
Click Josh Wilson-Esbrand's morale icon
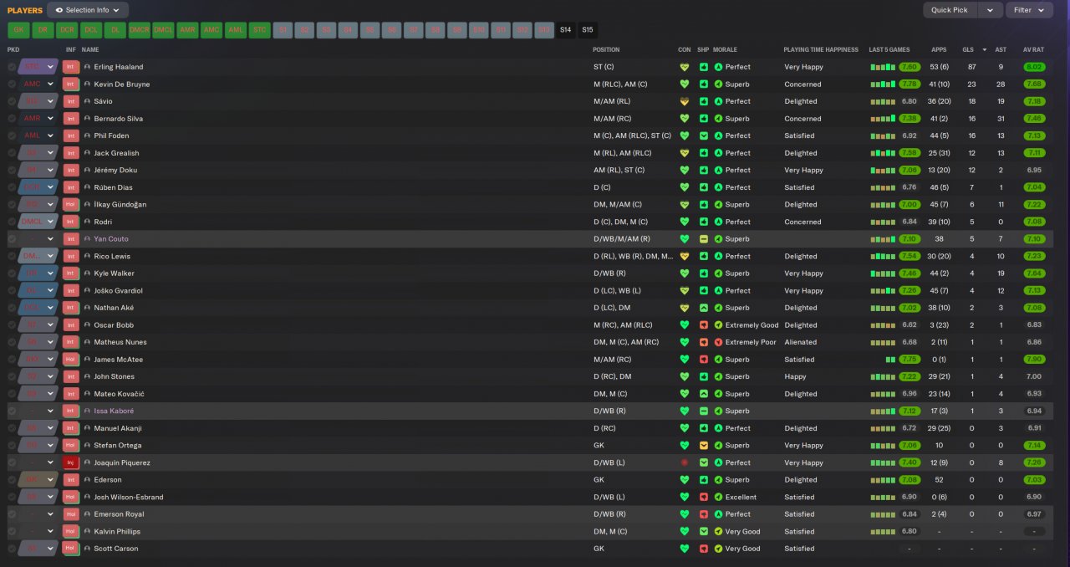tap(718, 497)
